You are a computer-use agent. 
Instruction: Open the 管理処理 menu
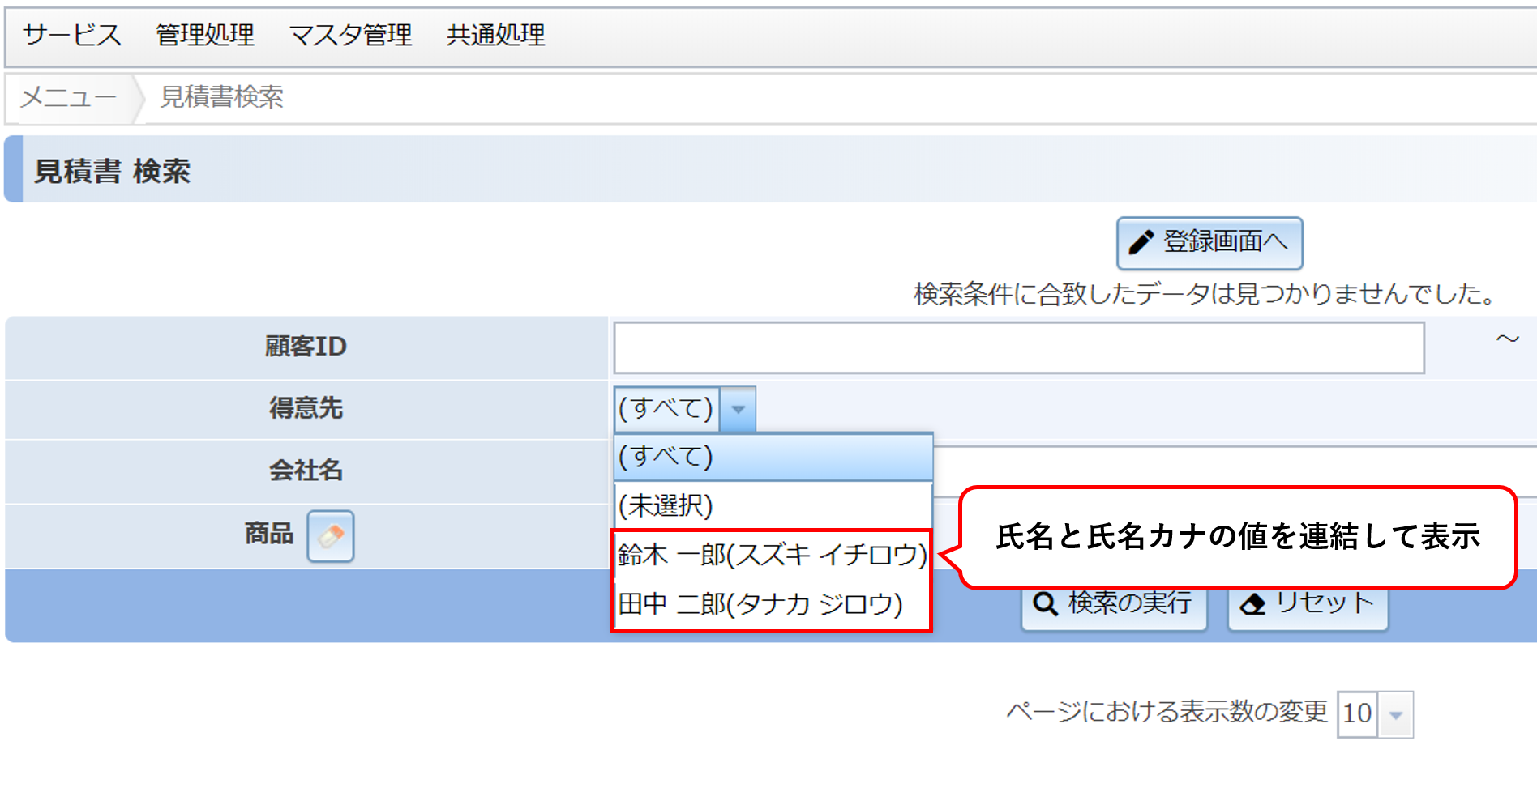(205, 35)
